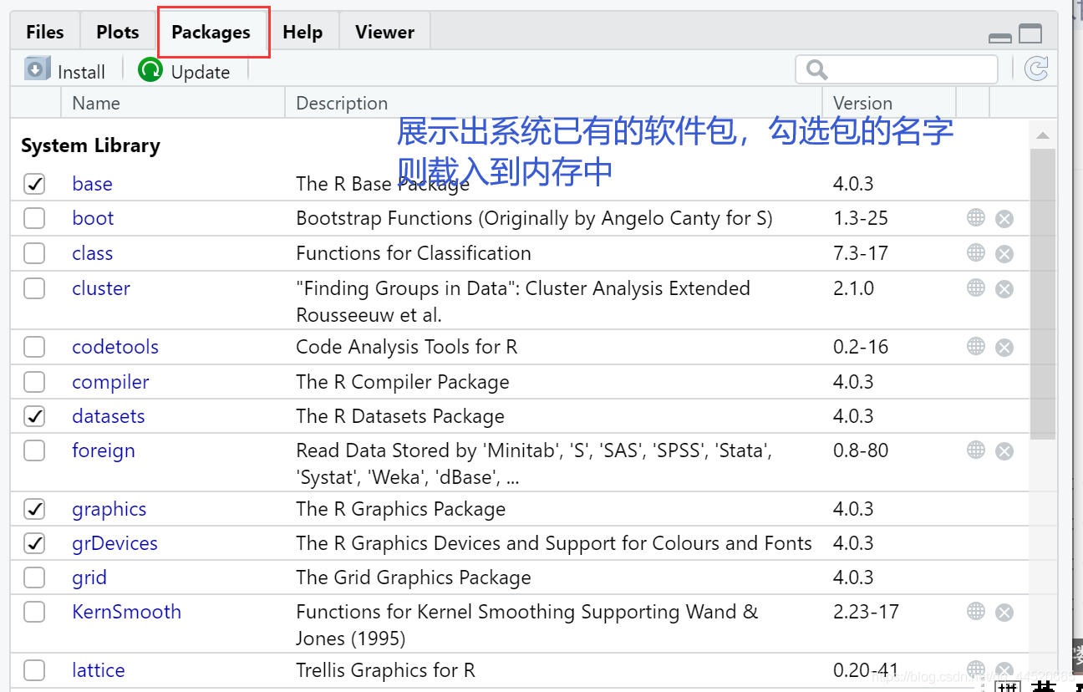Maximize the pane using the maximize icon

(1031, 33)
